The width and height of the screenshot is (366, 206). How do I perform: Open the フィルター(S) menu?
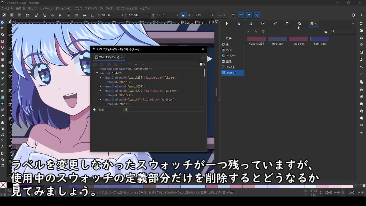tap(106, 9)
